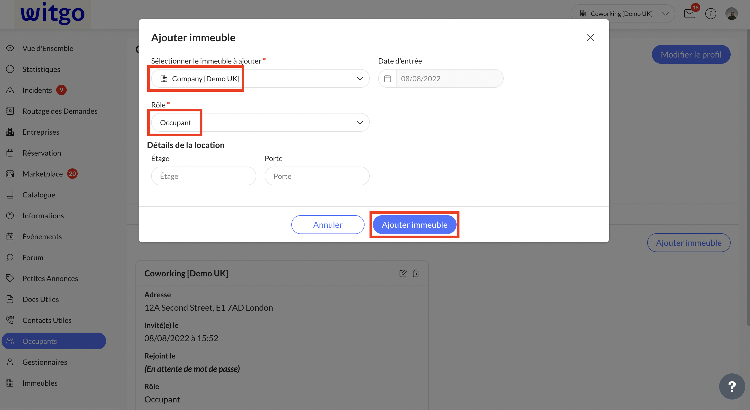Click Annuler in the dialog
Viewport: 750px width, 410px height.
(328, 225)
